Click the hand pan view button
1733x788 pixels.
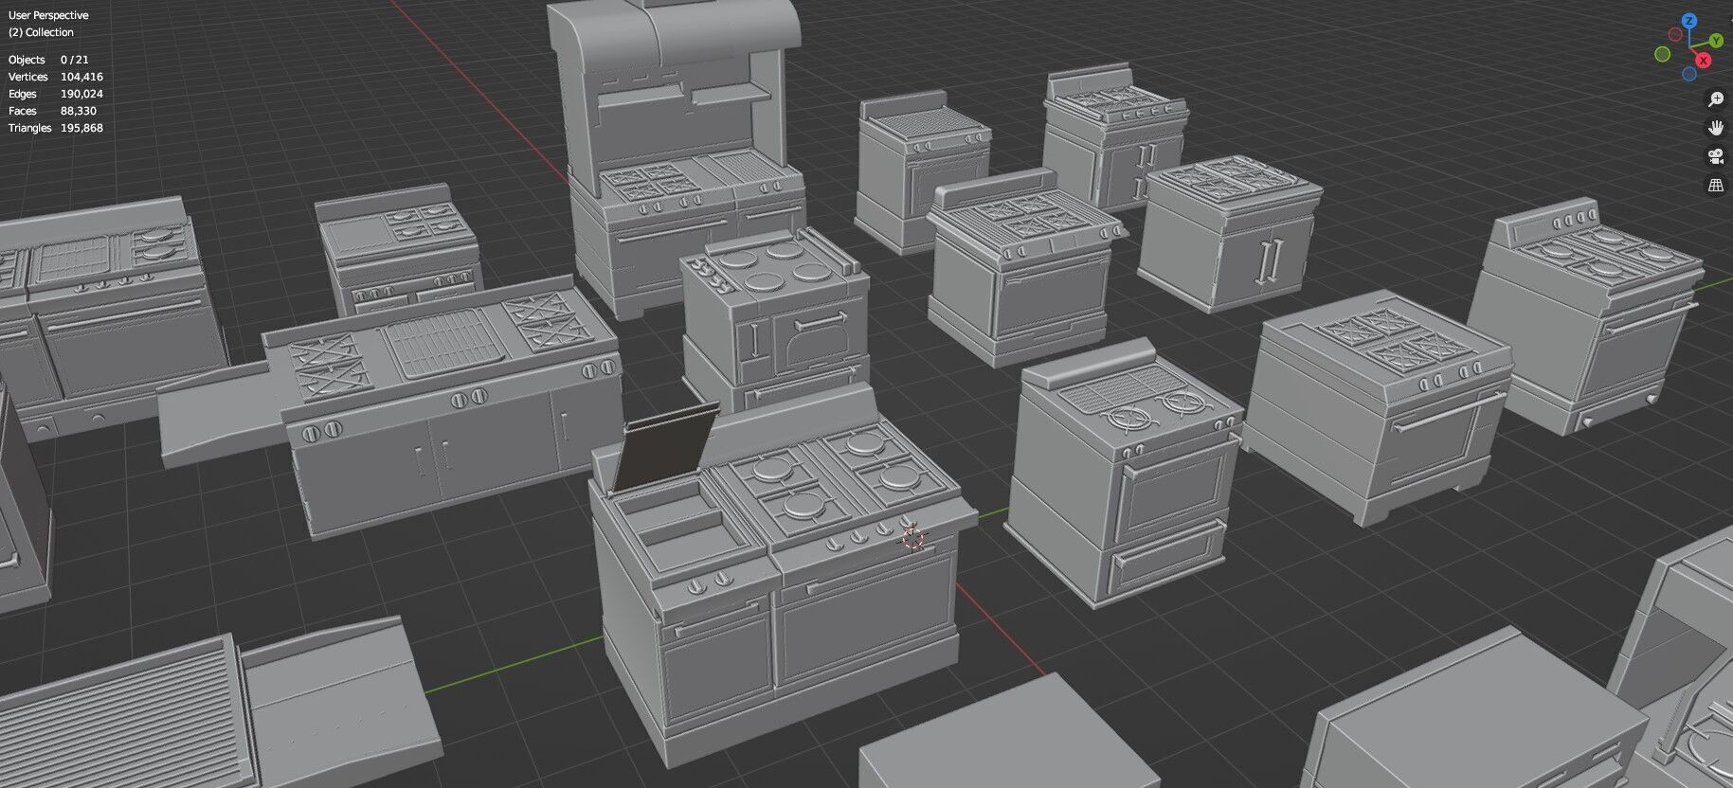pos(1715,128)
